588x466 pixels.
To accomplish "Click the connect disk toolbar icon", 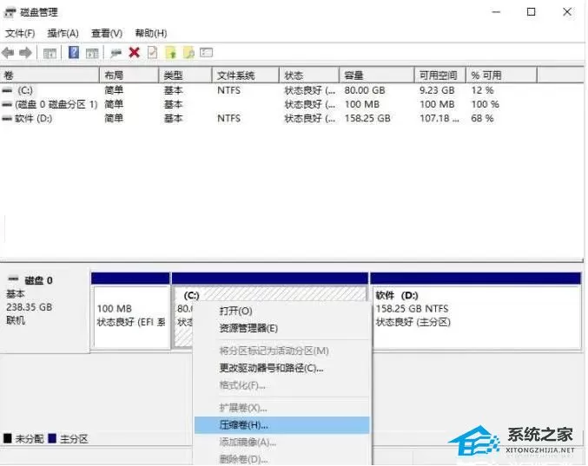I will coord(116,53).
